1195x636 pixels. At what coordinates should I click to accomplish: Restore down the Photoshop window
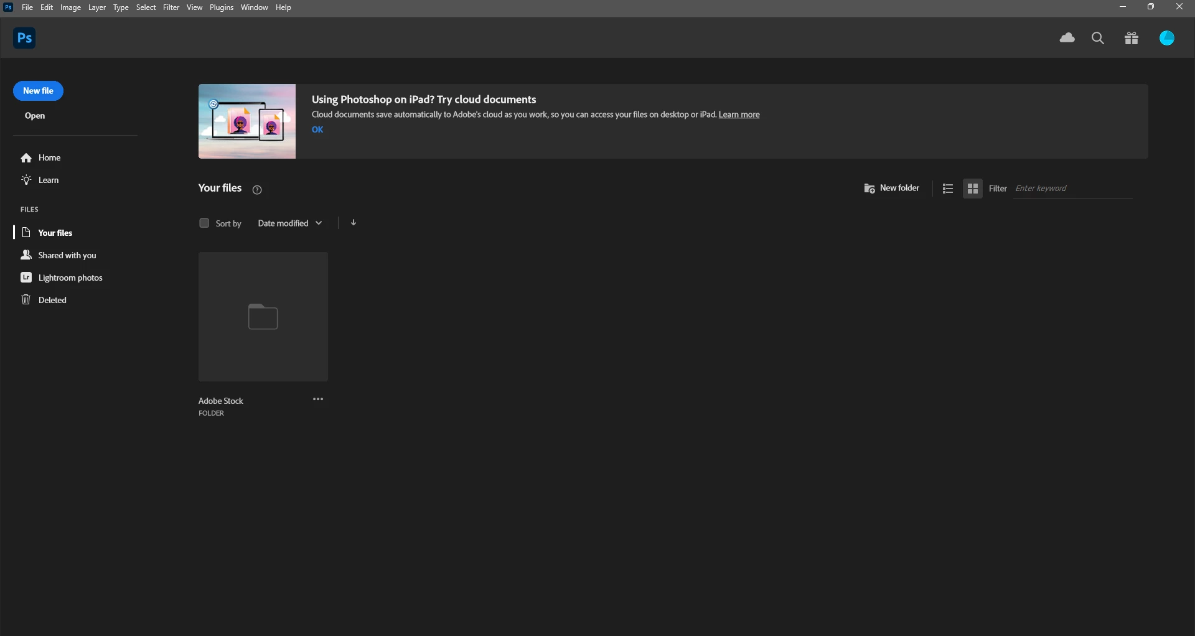click(1151, 7)
